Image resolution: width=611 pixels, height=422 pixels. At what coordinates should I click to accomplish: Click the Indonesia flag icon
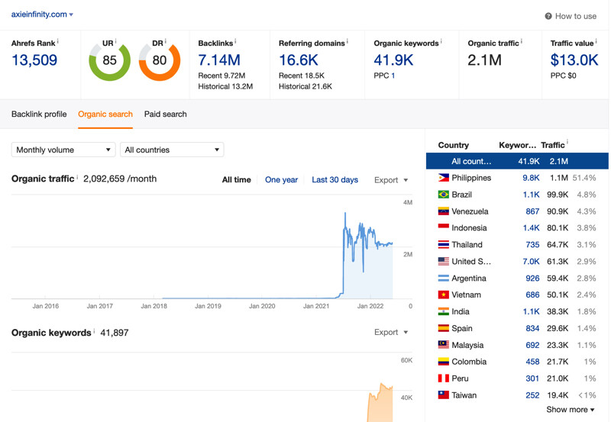coord(444,227)
